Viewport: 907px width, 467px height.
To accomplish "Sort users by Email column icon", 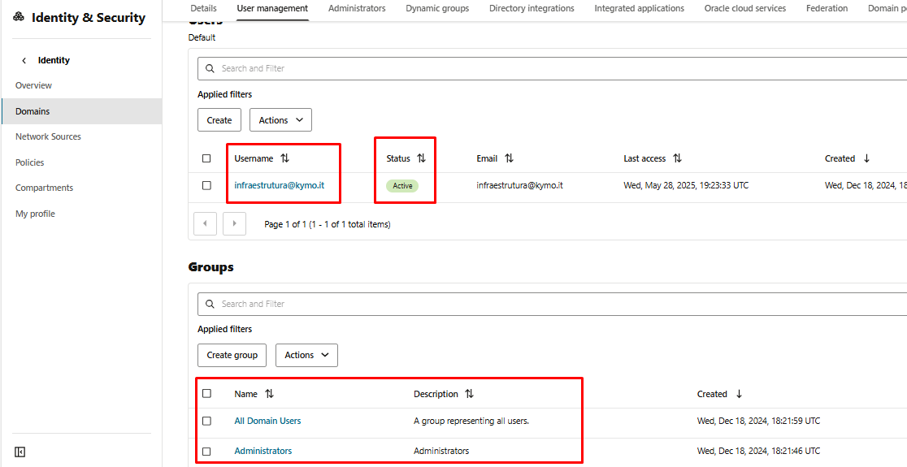I will coord(509,158).
